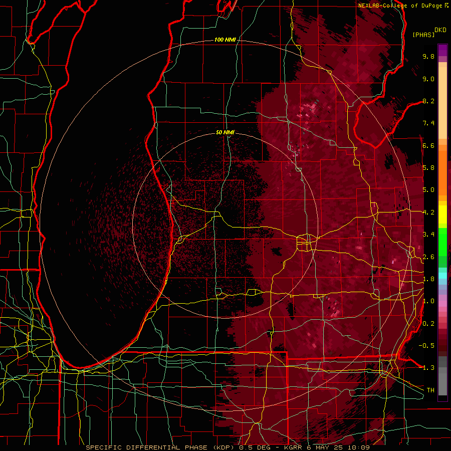Image resolution: width=451 pixels, height=451 pixels.
Task: Click the "50 NMI" range ring label
Action: click(x=225, y=132)
